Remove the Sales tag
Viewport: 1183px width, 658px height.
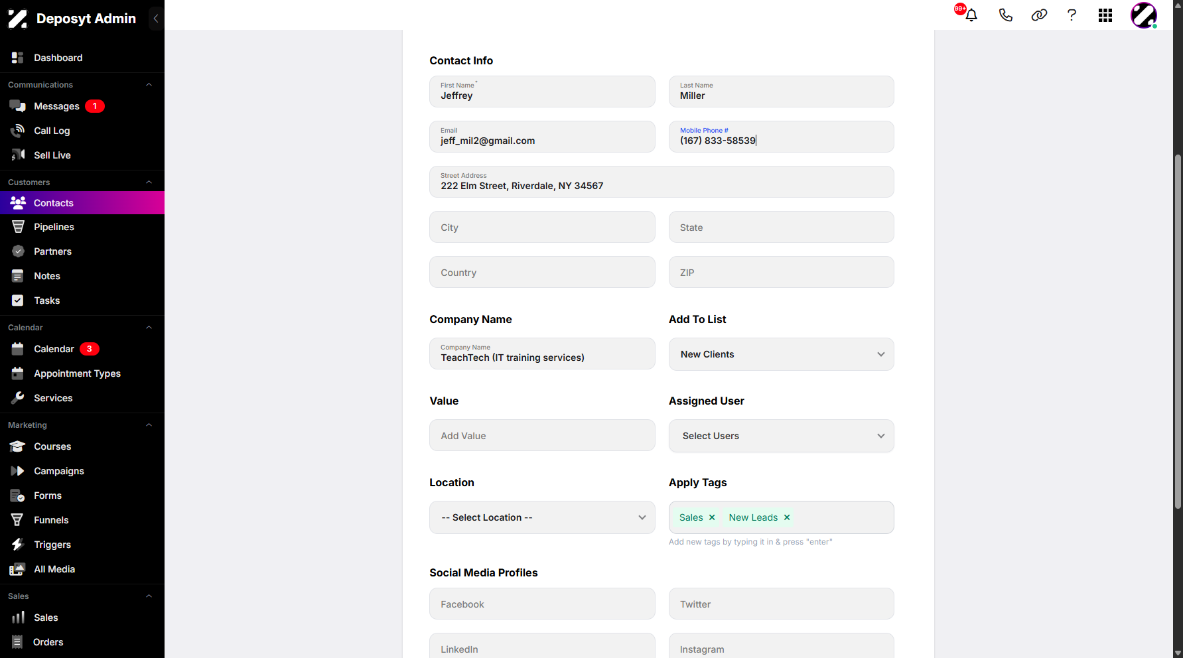tap(712, 517)
